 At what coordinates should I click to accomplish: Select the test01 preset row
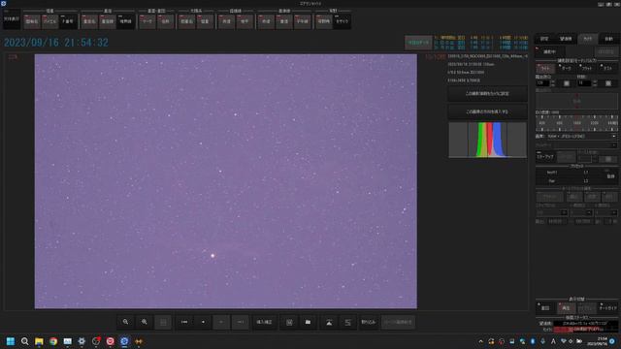click(570, 173)
